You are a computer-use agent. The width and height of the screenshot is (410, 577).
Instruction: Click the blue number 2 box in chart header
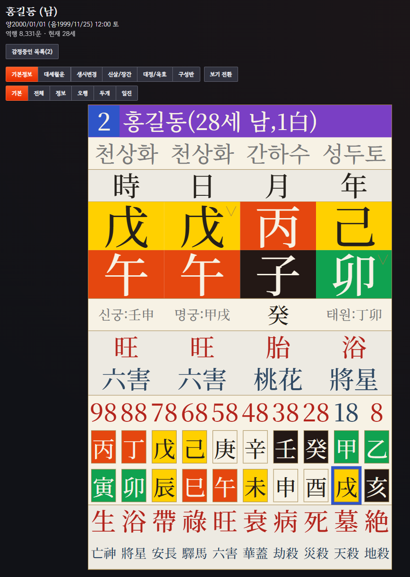[x=104, y=122]
